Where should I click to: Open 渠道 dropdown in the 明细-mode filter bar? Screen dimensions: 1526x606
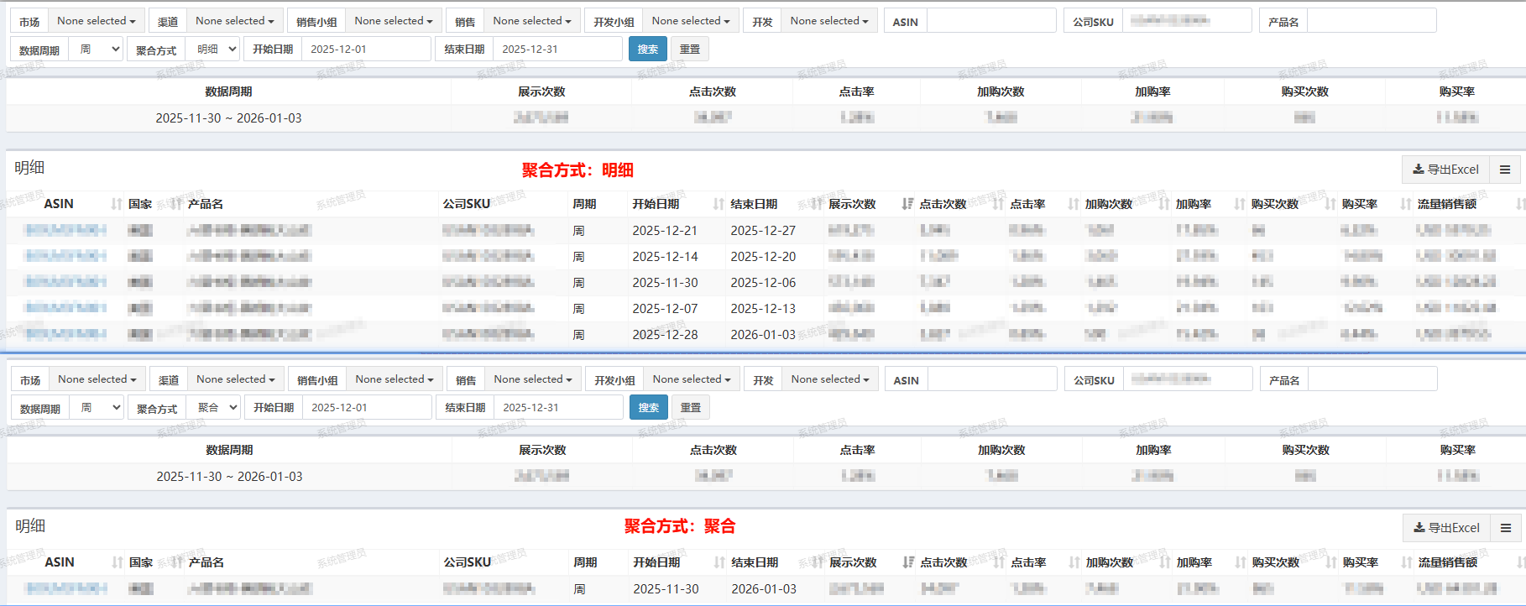[x=235, y=21]
